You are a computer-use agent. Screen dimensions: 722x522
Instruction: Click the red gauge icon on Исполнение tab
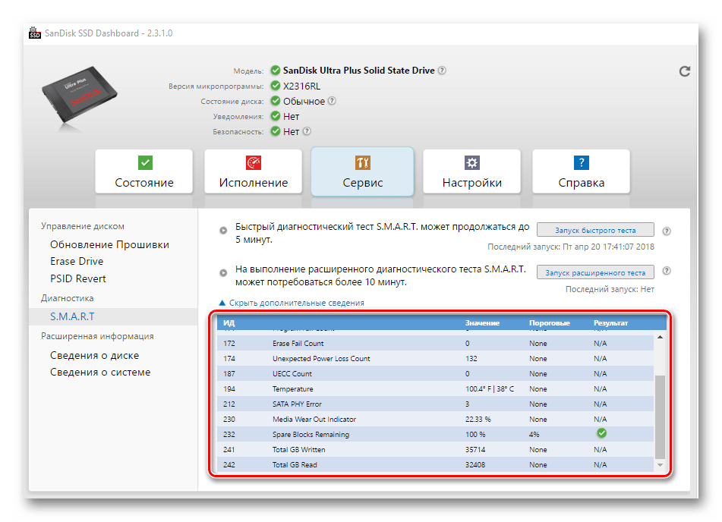click(x=254, y=162)
